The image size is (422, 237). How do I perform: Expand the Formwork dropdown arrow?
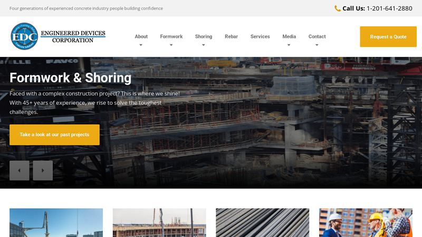pos(171,45)
